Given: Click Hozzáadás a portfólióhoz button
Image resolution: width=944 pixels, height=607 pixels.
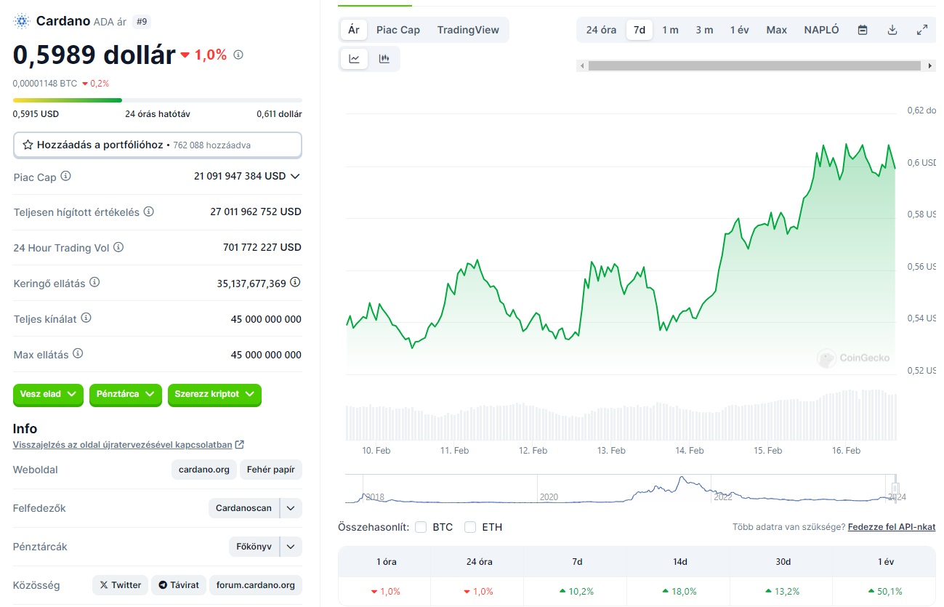Looking at the screenshot, I should [158, 145].
